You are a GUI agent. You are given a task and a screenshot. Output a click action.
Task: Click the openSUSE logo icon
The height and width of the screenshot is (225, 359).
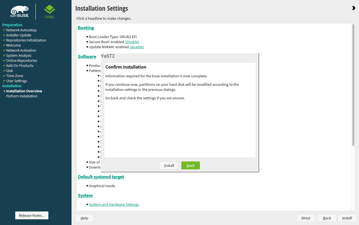click(x=19, y=10)
